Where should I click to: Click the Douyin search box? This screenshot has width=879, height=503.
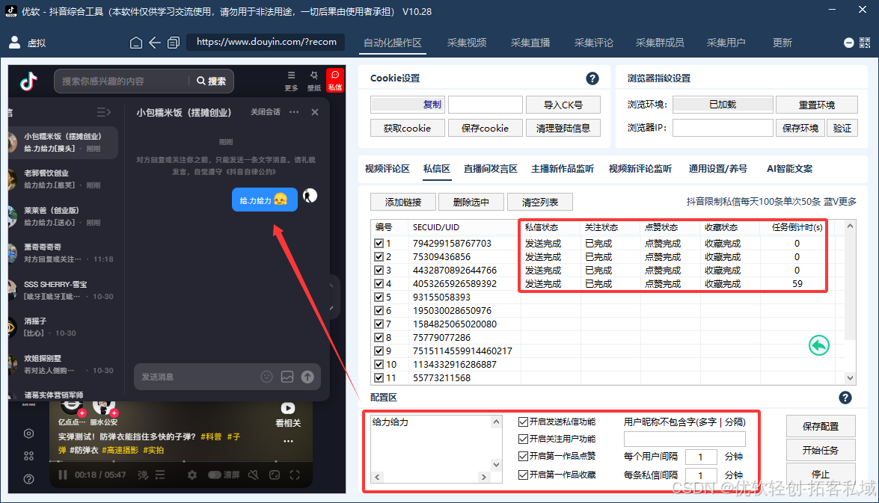122,81
